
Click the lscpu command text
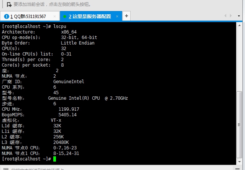coord(60,26)
